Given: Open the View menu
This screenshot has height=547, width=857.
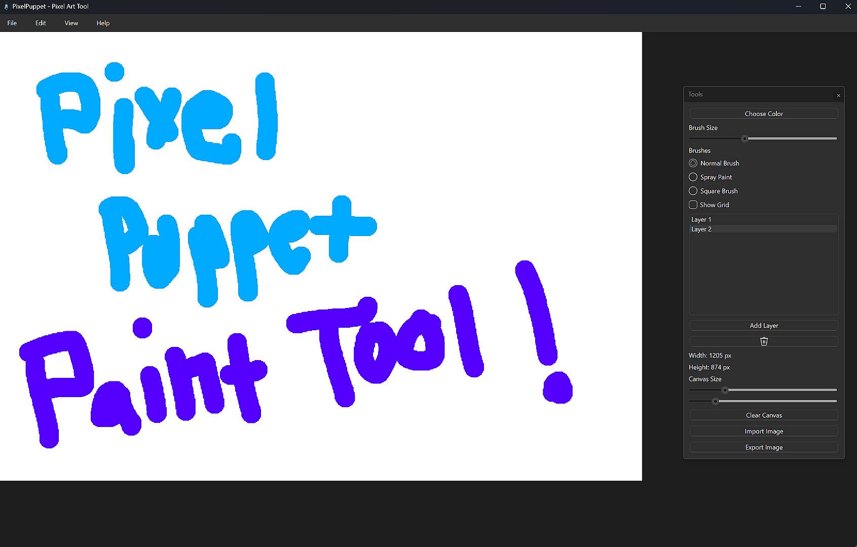Looking at the screenshot, I should (x=71, y=23).
